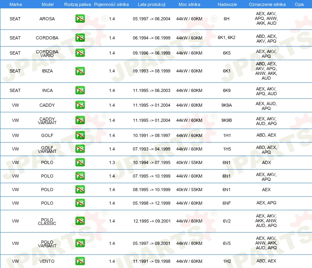Image resolution: width=312 pixels, height=268 pixels.
Task: Click the 1H5 body code cell
Action: pyautogui.click(x=227, y=149)
